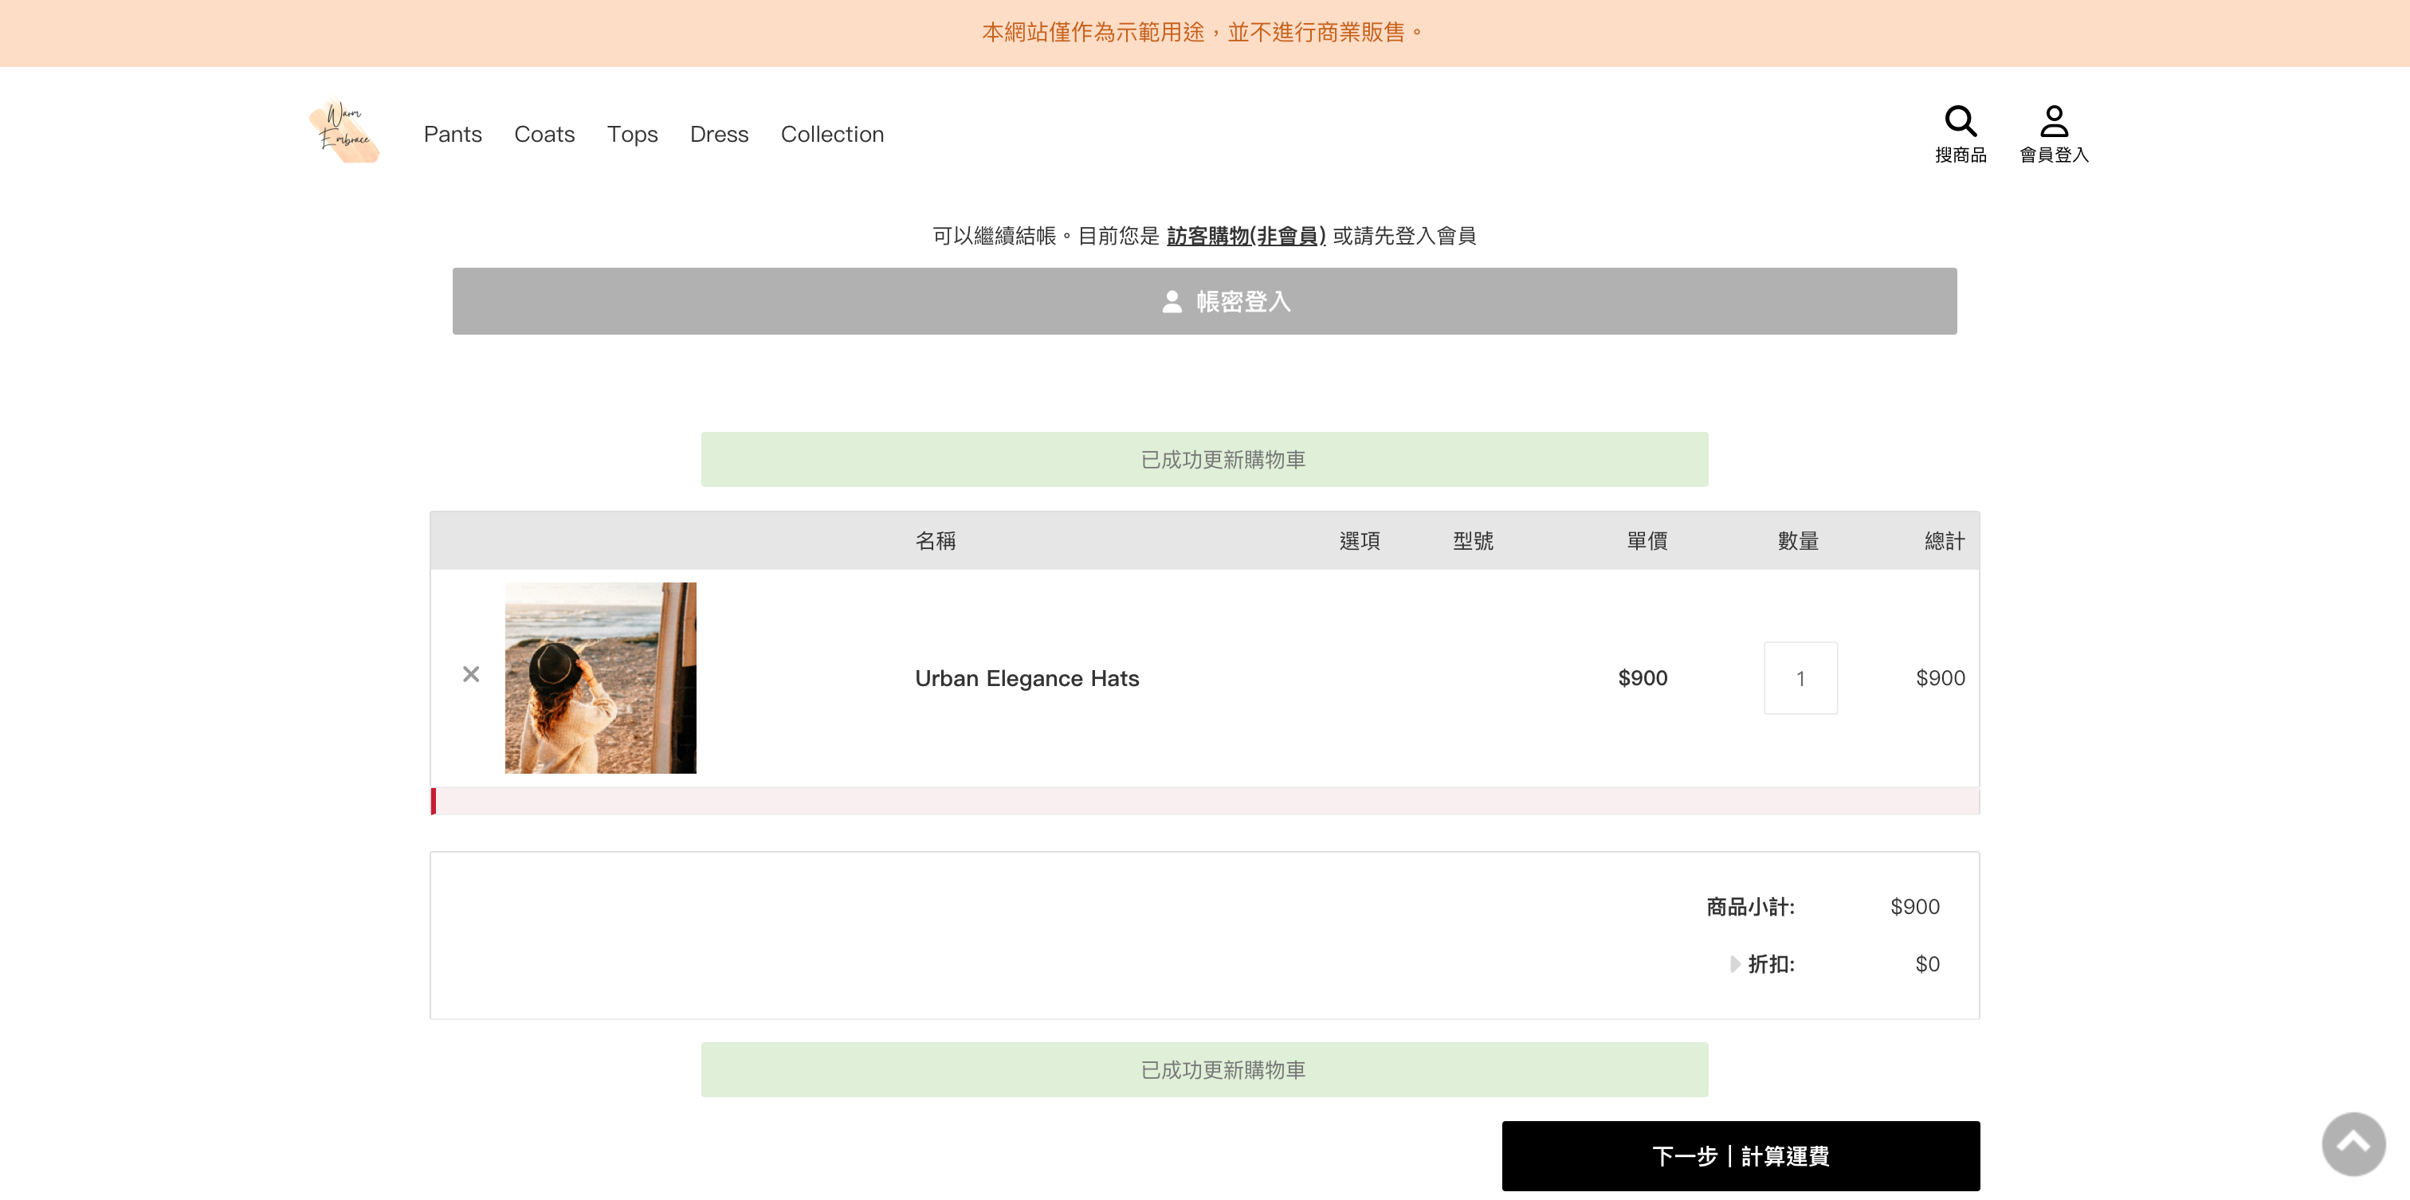Click the quantity input field
The width and height of the screenshot is (2410, 1200).
point(1800,678)
